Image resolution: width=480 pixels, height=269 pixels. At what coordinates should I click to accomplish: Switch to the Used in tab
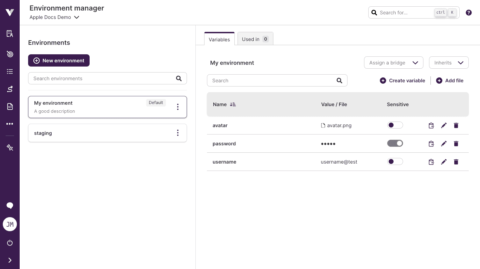[255, 39]
